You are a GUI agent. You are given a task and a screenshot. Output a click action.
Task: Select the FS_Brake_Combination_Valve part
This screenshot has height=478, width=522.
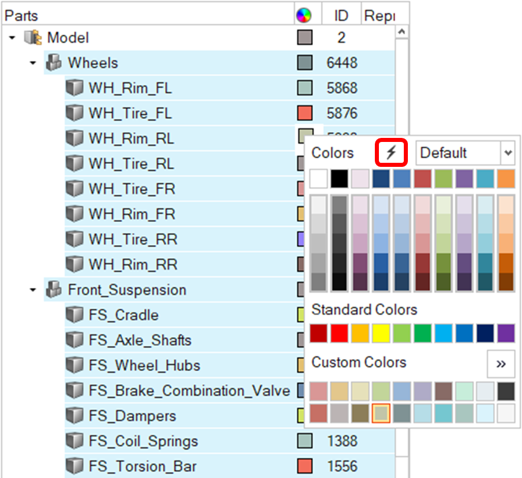tap(189, 391)
